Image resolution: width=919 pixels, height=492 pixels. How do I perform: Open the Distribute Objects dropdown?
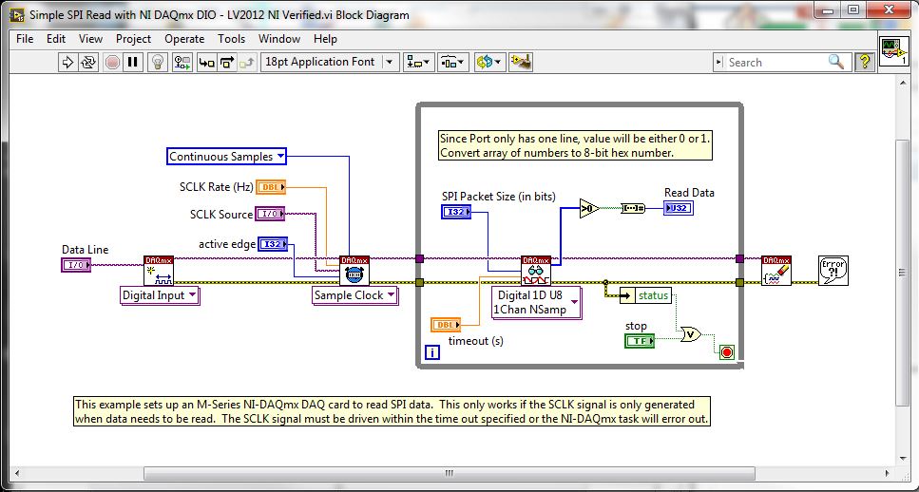(x=453, y=62)
